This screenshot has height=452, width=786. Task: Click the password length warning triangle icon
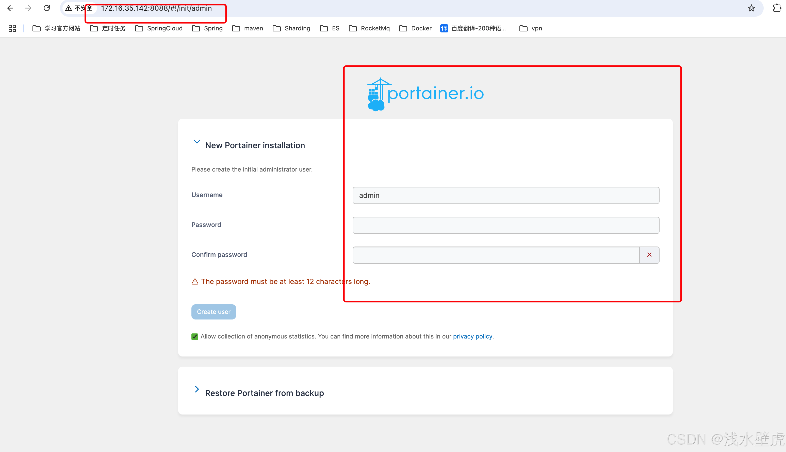[x=195, y=281]
